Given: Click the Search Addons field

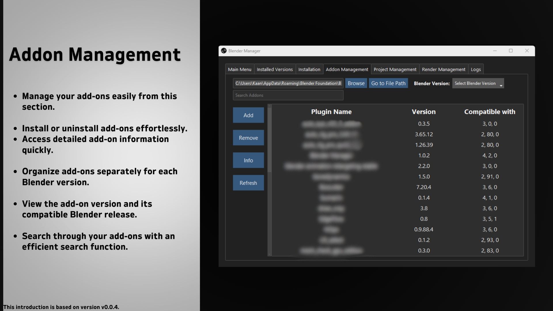Looking at the screenshot, I should (288, 95).
